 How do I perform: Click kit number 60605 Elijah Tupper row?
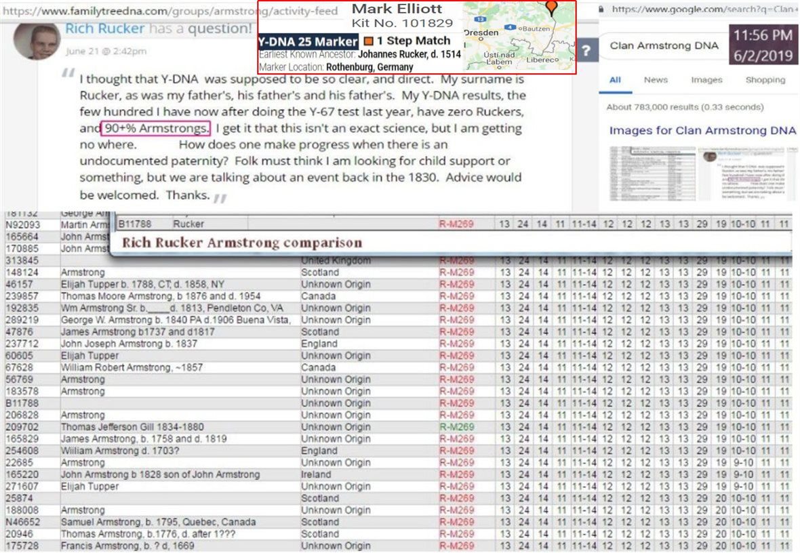point(18,356)
